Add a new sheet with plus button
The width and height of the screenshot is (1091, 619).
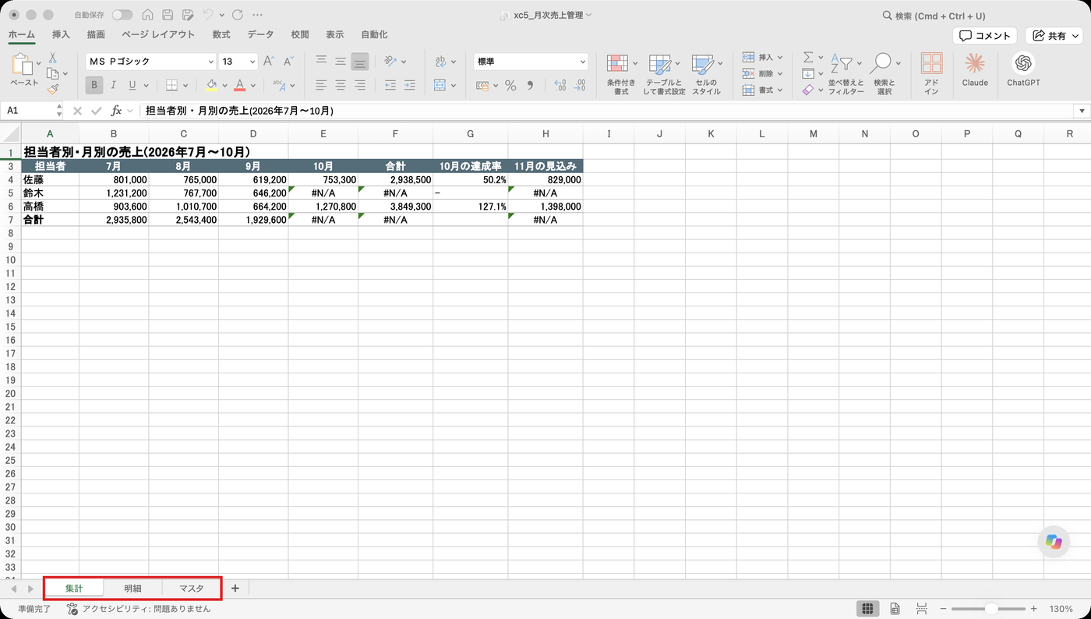(235, 588)
